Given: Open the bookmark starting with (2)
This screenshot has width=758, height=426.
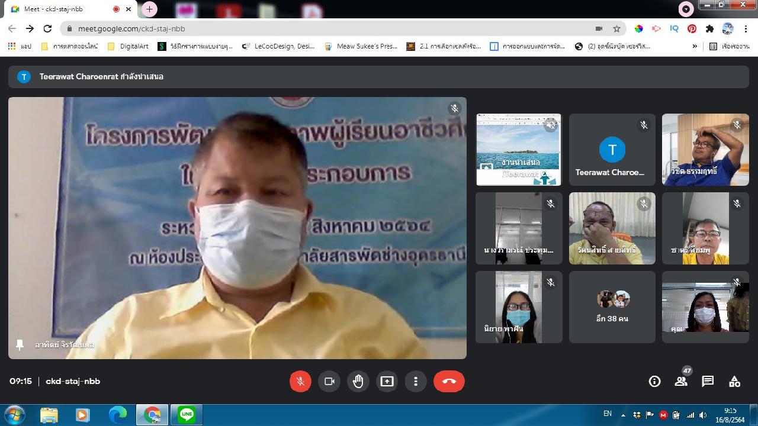Looking at the screenshot, I should [x=612, y=46].
